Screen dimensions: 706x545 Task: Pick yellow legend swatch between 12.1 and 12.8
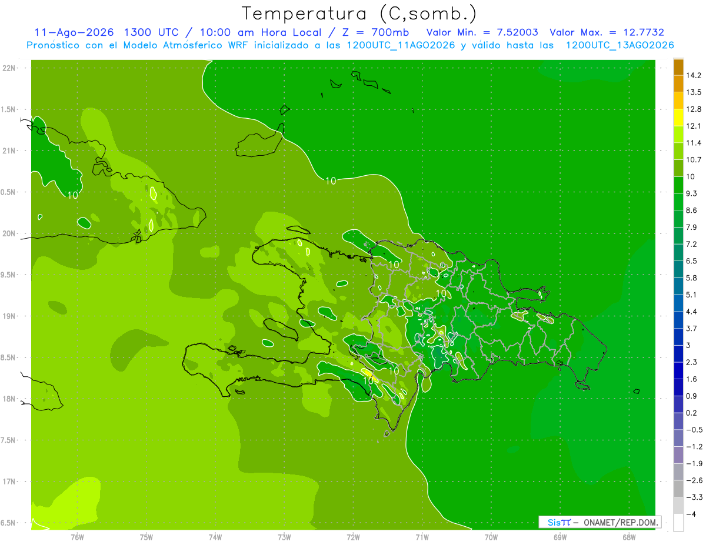coord(678,118)
